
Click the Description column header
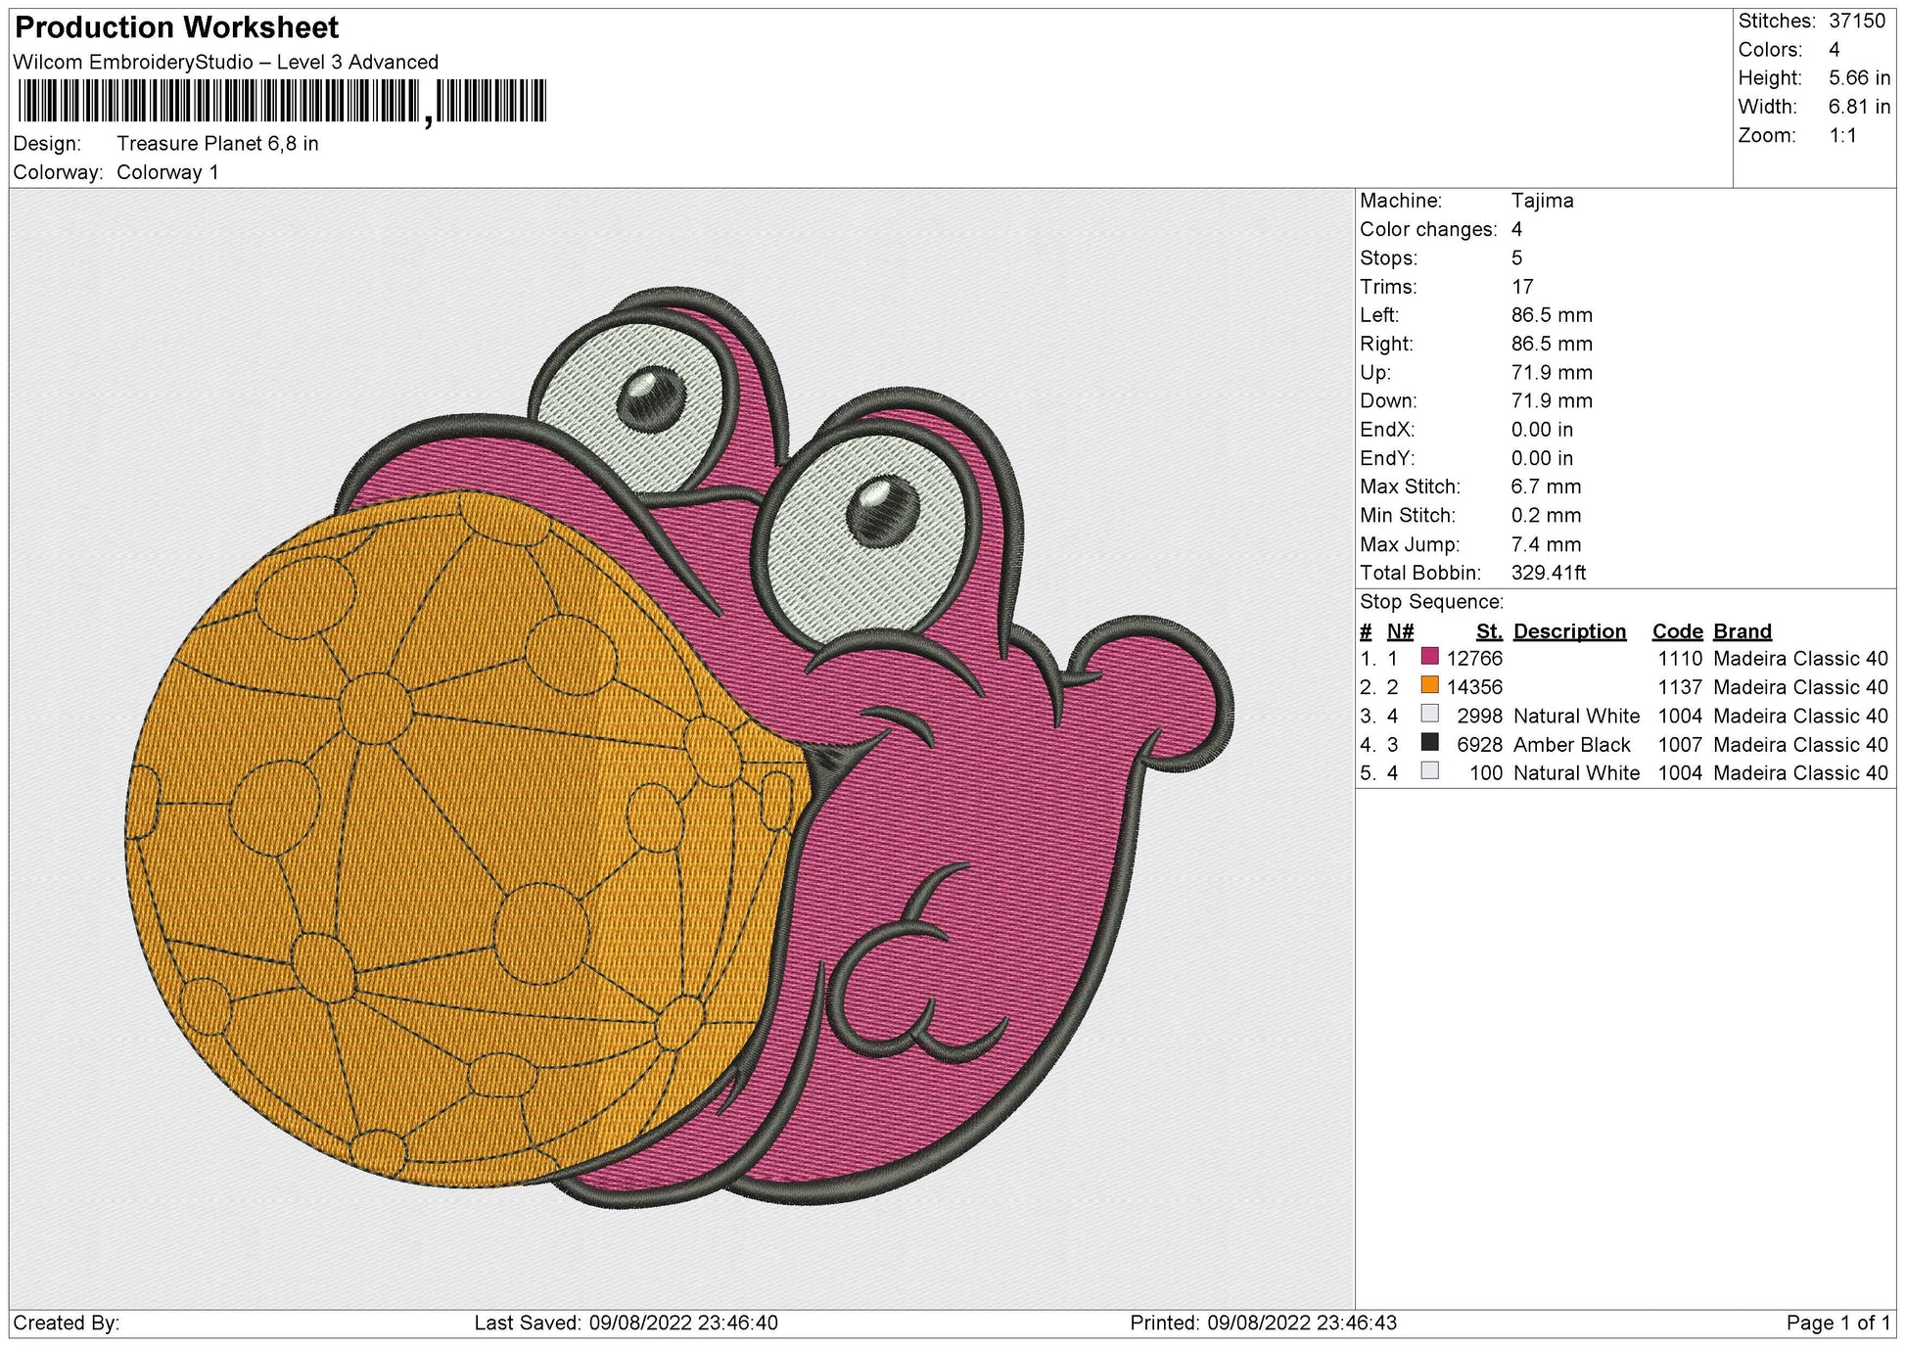click(1569, 631)
